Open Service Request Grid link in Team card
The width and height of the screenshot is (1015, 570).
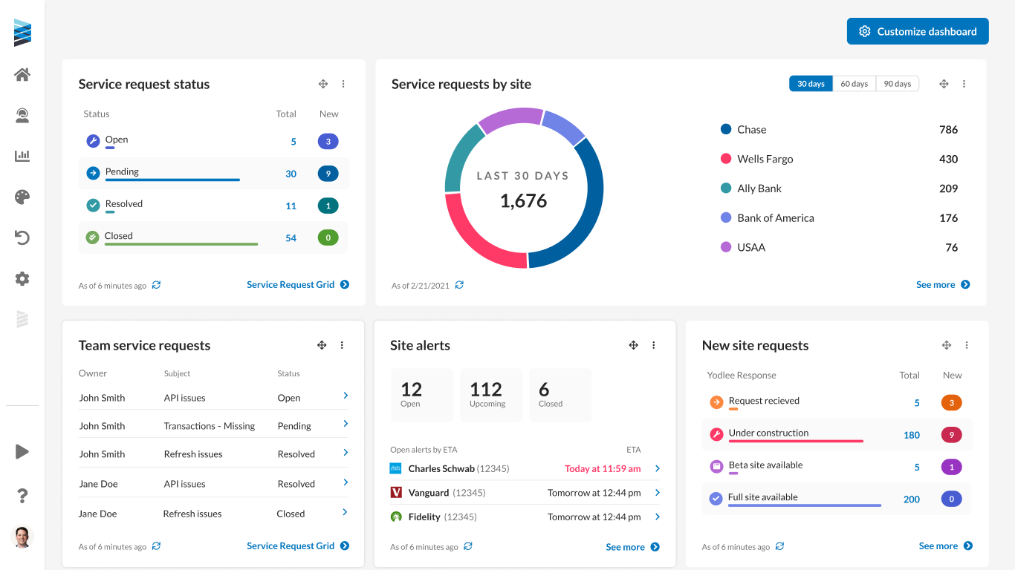click(x=298, y=546)
